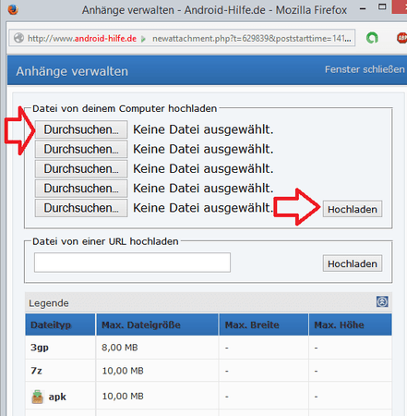407x416 pixels.
Task: Click second Durchsuchen file browse button
Action: click(81, 149)
